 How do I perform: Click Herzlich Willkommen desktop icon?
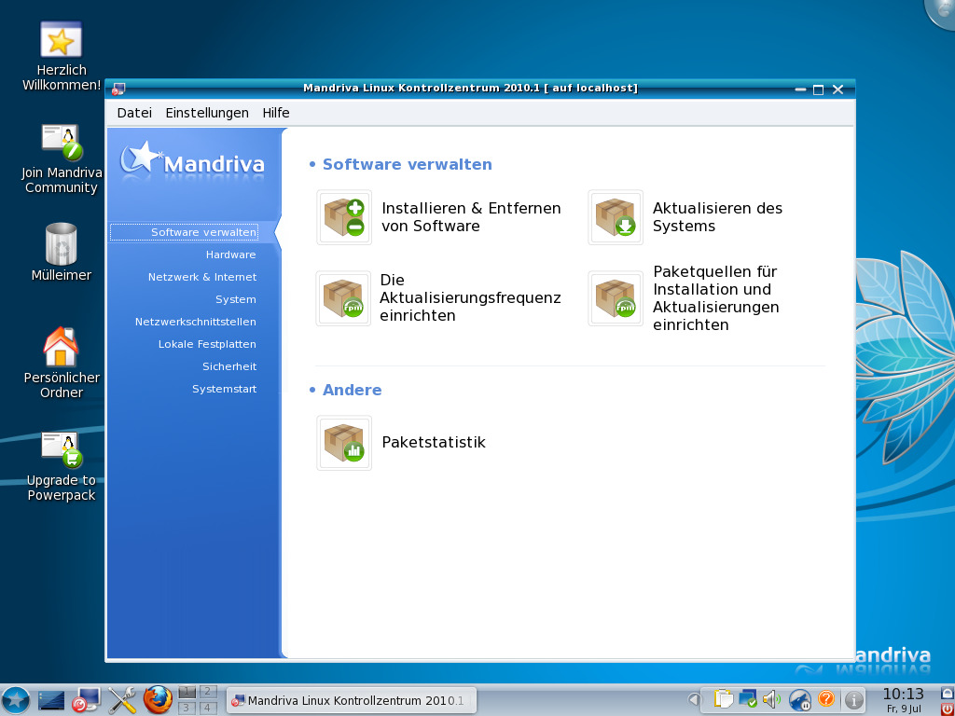click(x=59, y=40)
